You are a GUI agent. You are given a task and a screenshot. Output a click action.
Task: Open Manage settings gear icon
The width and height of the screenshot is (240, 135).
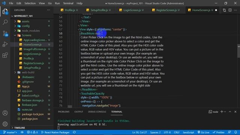click(x=5, y=124)
